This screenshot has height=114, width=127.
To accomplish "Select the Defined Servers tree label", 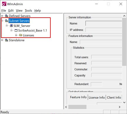I will click(x=19, y=16).
